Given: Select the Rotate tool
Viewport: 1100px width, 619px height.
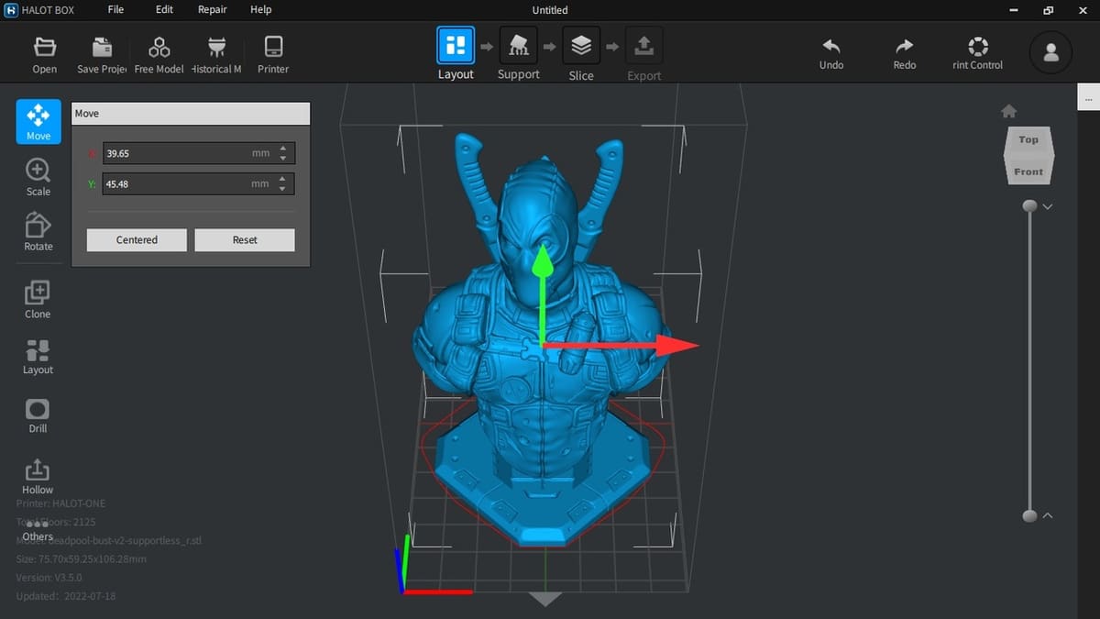Looking at the screenshot, I should tap(38, 232).
